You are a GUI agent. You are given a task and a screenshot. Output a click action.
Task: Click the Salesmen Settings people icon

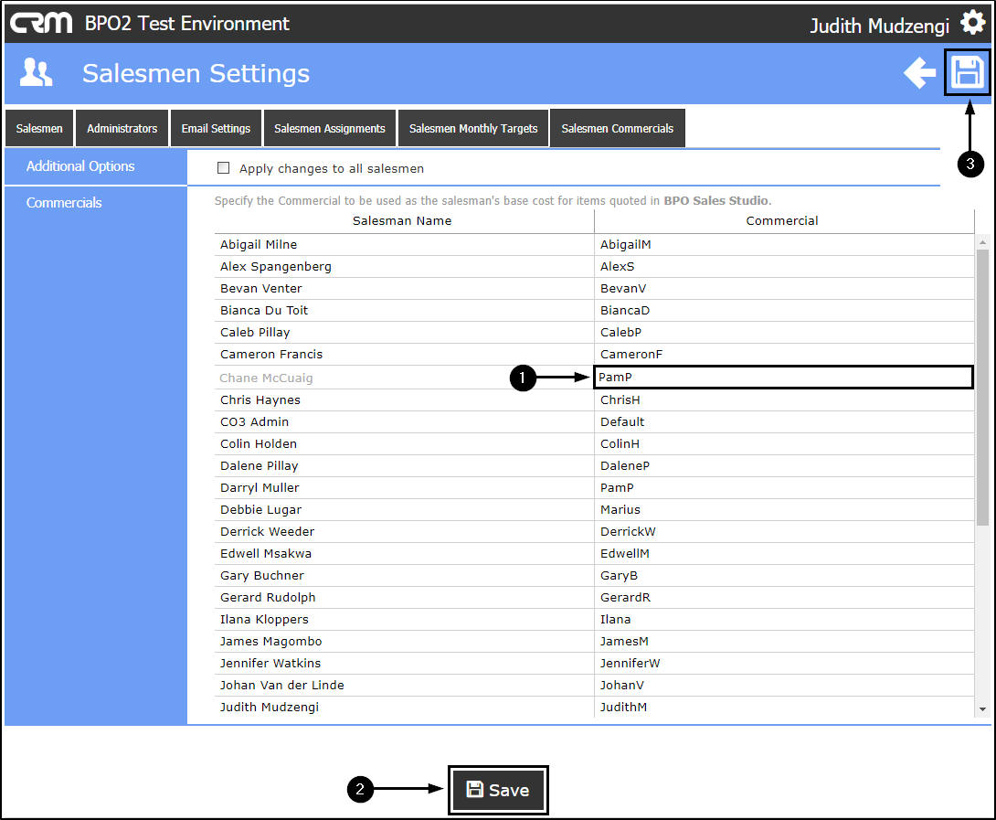coord(37,72)
